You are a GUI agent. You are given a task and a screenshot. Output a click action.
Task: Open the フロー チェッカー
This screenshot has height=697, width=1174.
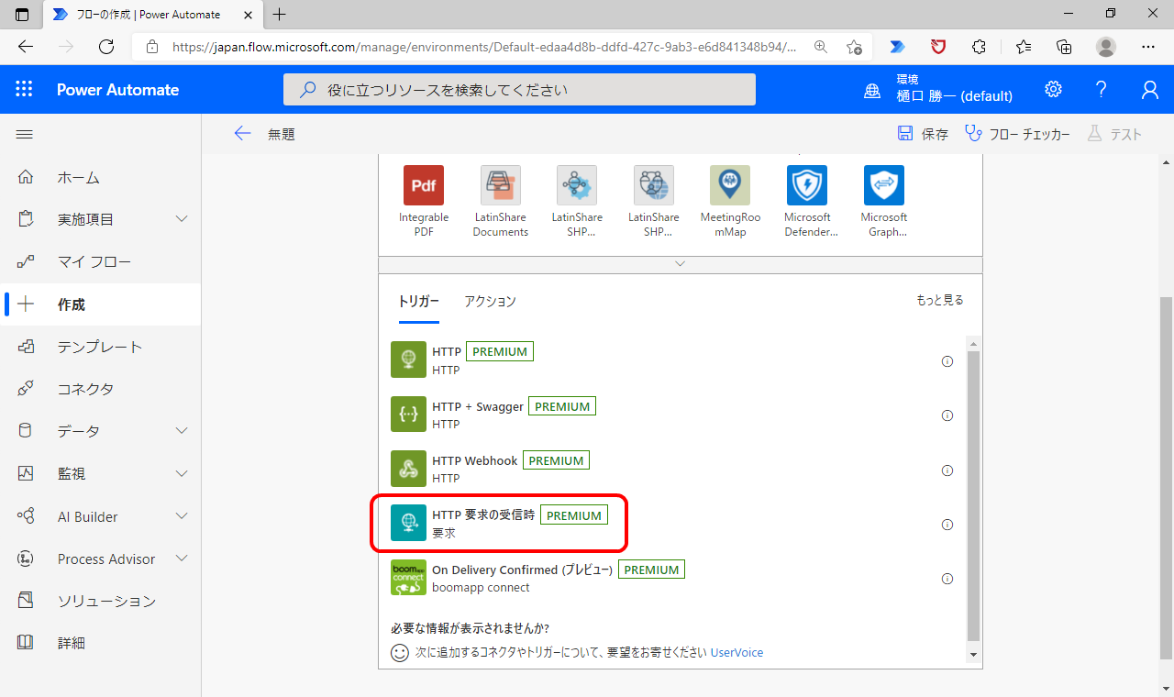point(1018,134)
